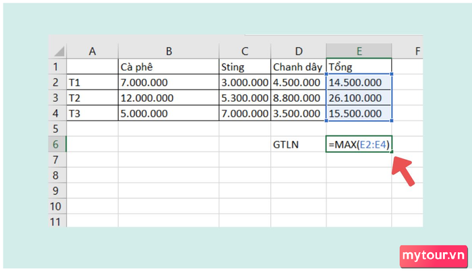The image size is (472, 273).
Task: Click the =MAX(E2:E4) formula cell
Action: coord(359,144)
